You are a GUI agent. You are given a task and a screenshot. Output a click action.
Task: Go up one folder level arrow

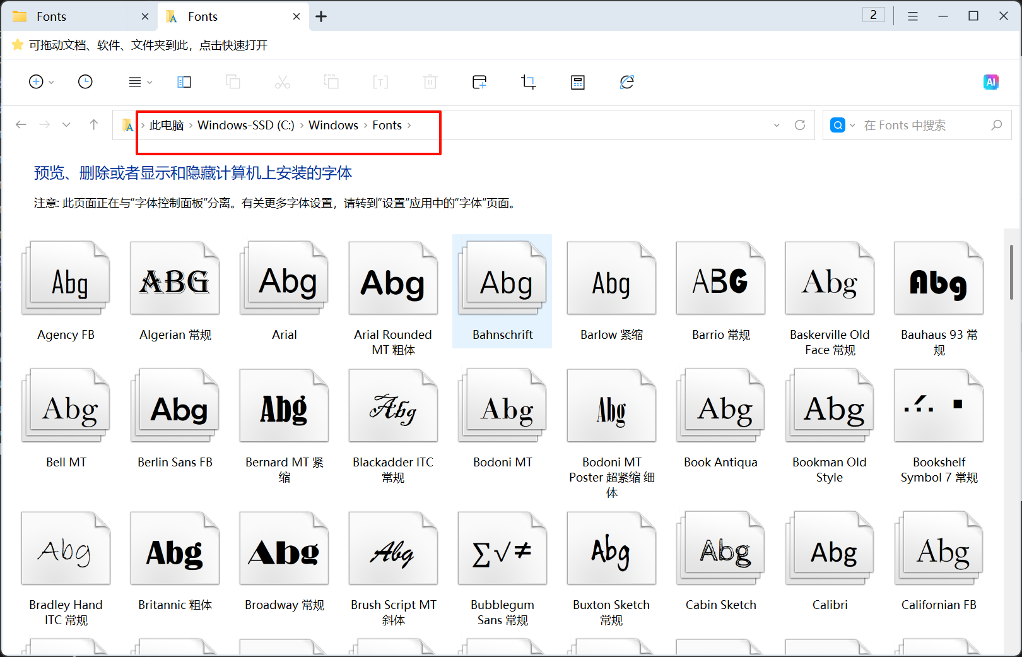[93, 125]
